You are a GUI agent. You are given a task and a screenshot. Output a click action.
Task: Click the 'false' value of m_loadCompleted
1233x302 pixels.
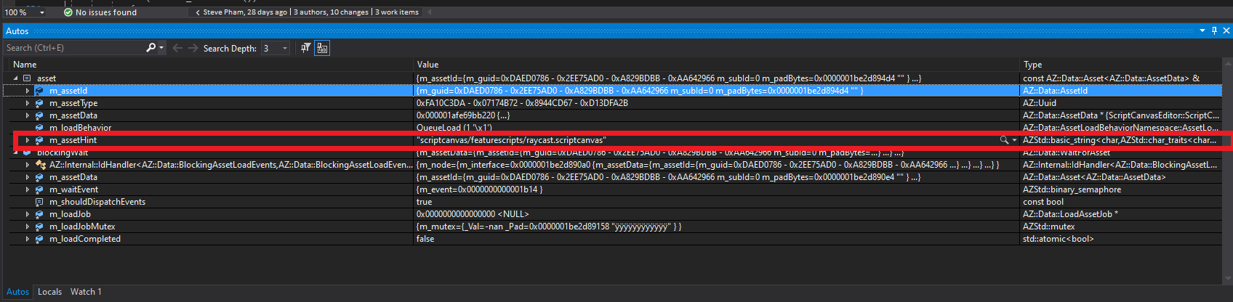click(425, 239)
